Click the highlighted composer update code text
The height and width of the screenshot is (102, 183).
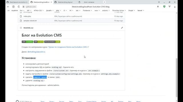click(x=40, y=77)
